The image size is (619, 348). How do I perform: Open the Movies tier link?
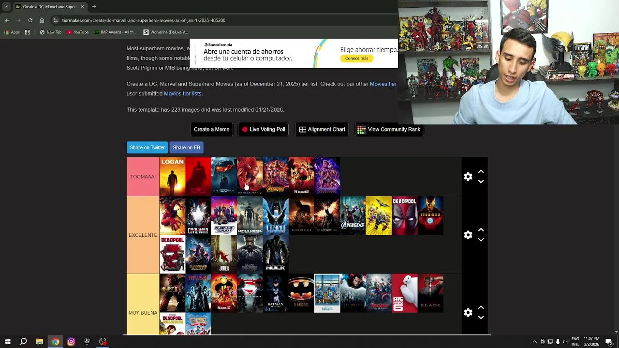click(x=383, y=84)
